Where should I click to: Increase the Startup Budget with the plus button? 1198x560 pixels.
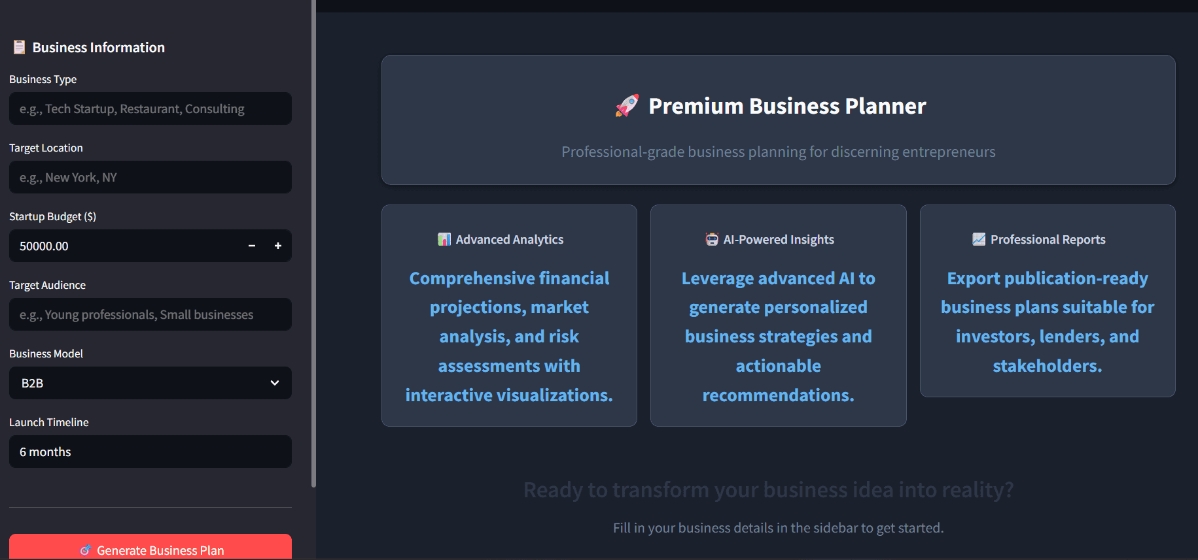277,246
